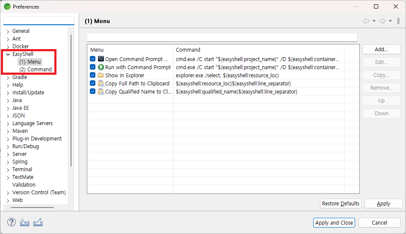Image resolution: width=406 pixels, height=234 pixels.
Task: Expand the Spring tree node
Action: tap(8, 162)
